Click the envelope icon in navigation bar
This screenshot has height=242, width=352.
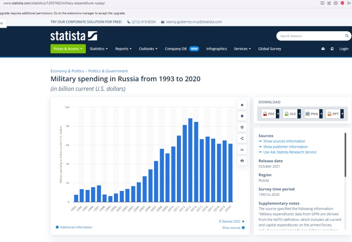pyautogui.click(x=323, y=49)
